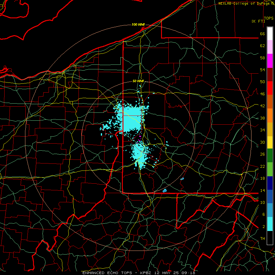
Task: Select the light pink 62 kft swatch
Action: point(270,47)
